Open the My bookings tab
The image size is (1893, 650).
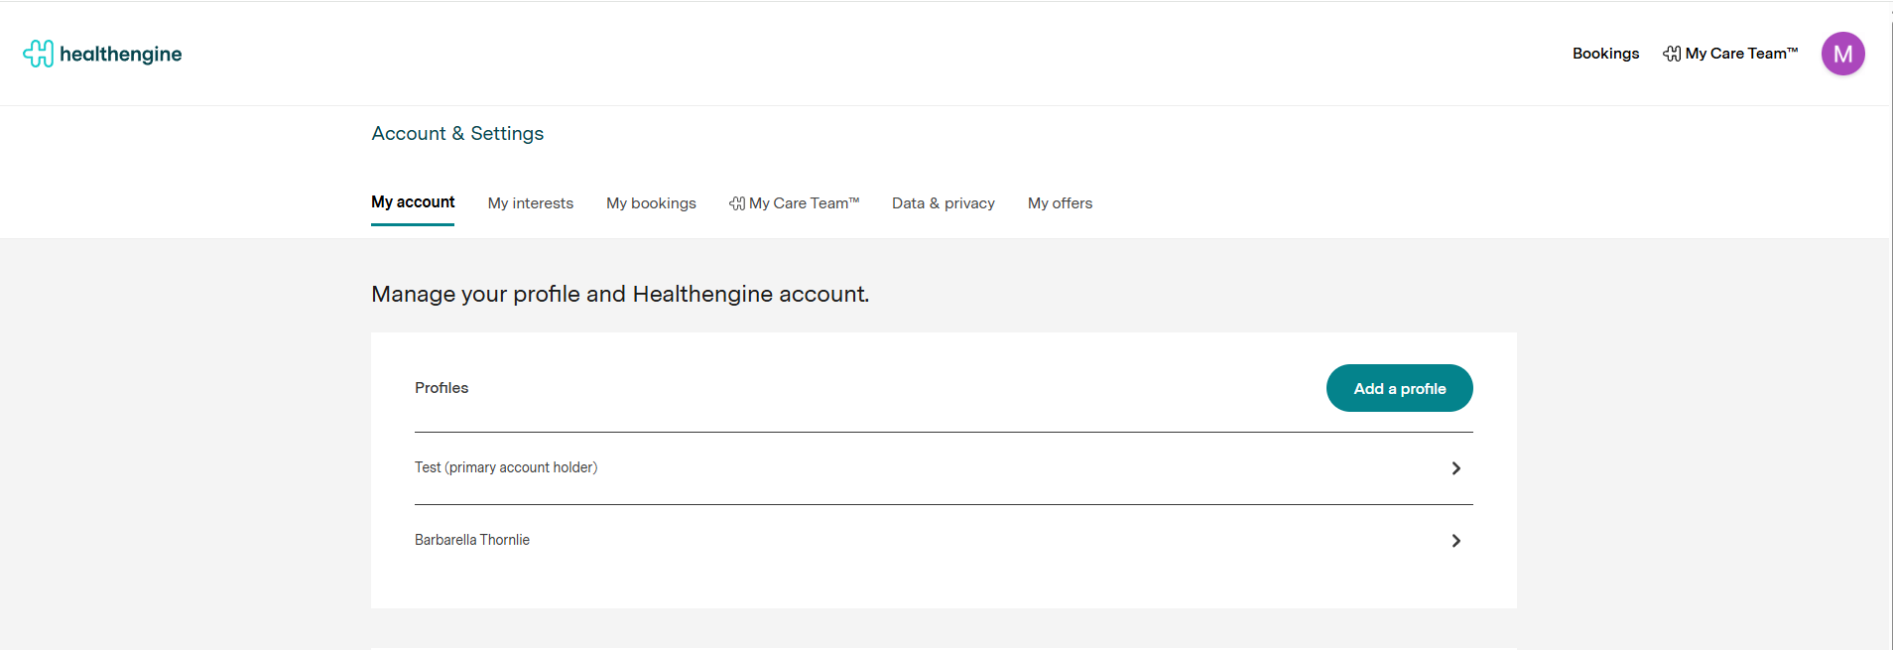[651, 203]
